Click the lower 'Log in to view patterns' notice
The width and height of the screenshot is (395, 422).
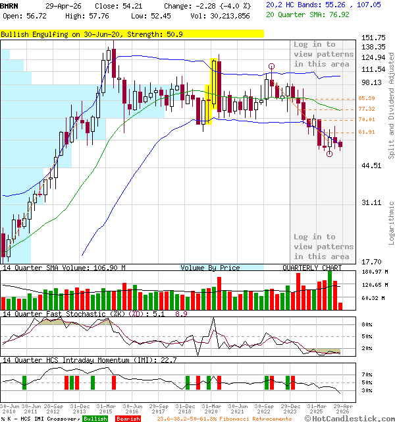pos(323,247)
